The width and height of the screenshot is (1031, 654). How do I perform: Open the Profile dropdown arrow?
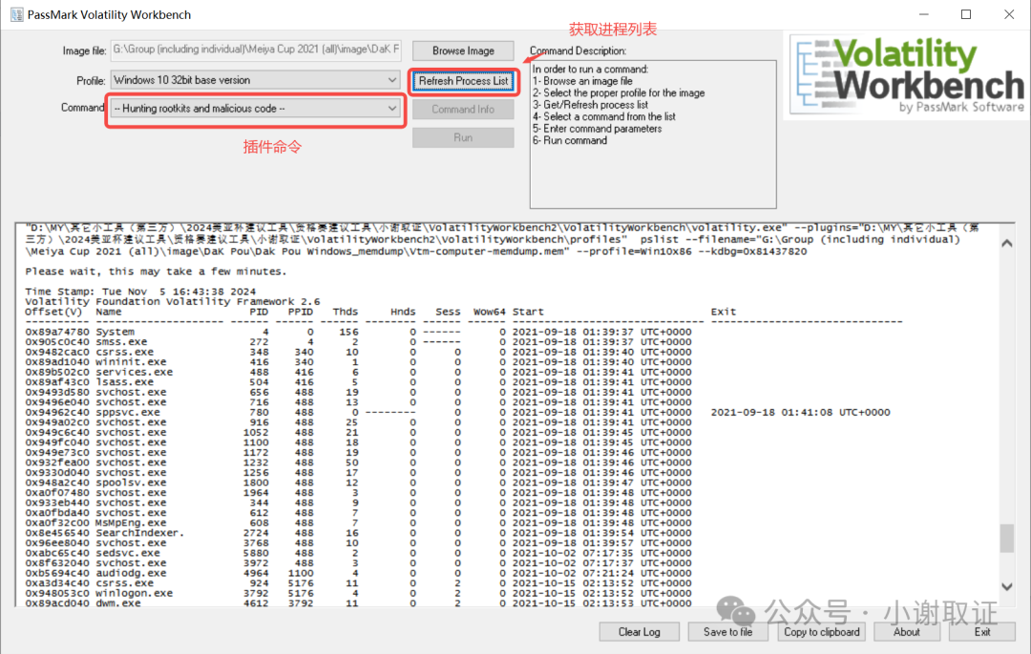(x=392, y=80)
